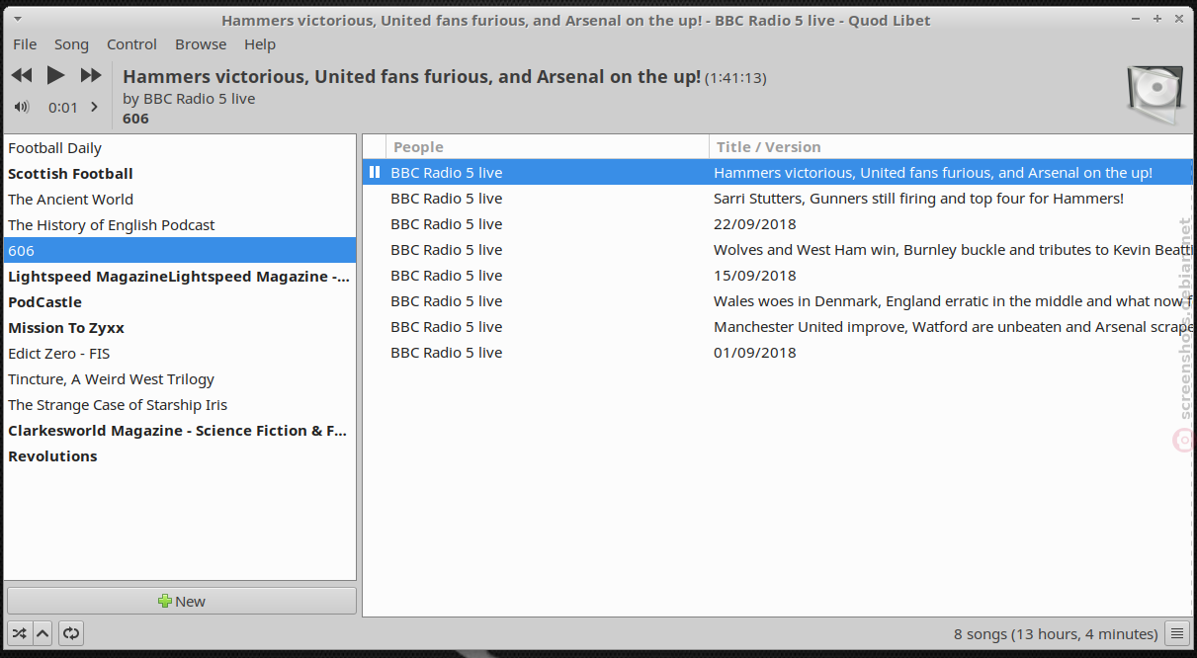This screenshot has width=1197, height=658.
Task: Click the 8 songs status bar text
Action: click(x=1056, y=634)
